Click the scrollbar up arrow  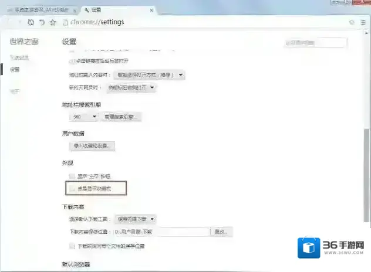366,33
